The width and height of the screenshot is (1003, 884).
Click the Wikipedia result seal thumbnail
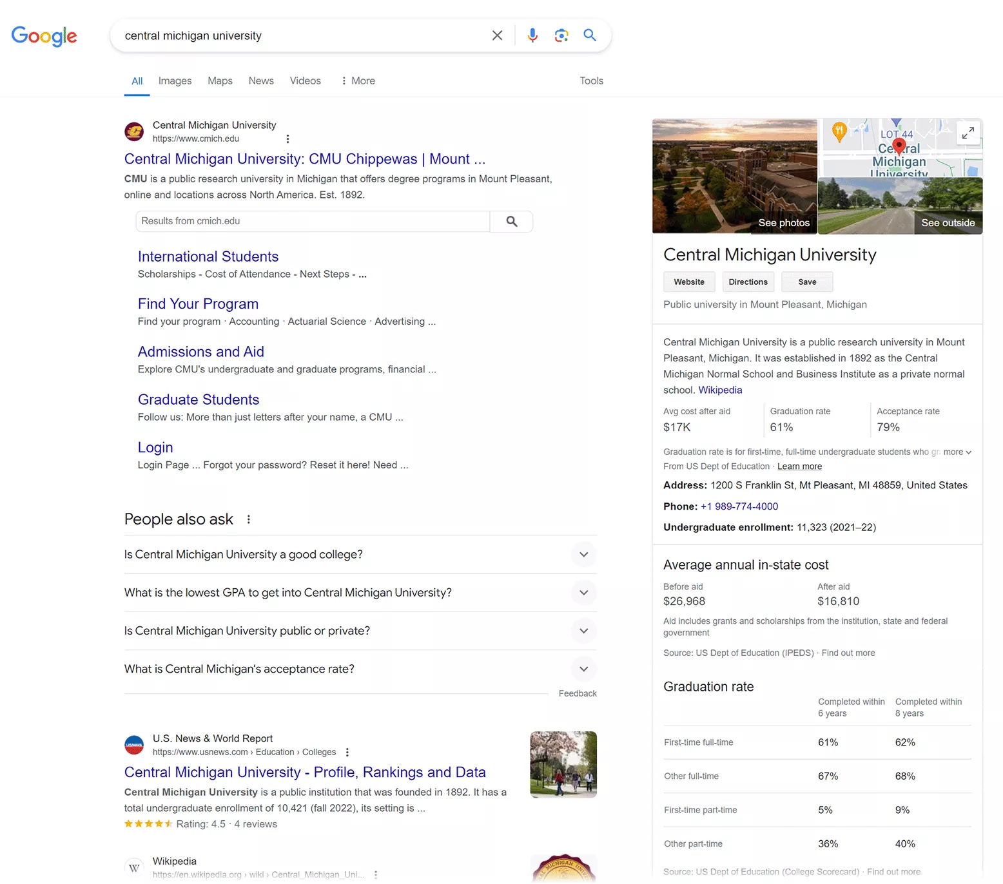563,868
